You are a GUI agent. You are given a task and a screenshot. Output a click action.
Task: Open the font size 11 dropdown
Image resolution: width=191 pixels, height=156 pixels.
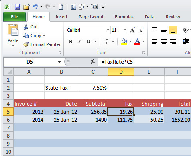125,30
